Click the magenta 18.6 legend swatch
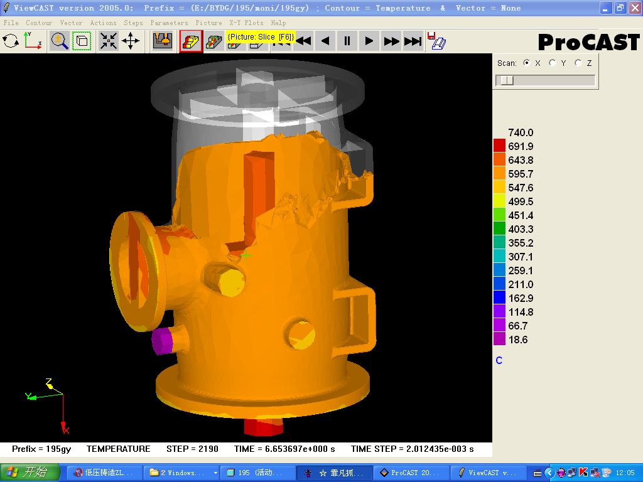 (x=499, y=338)
